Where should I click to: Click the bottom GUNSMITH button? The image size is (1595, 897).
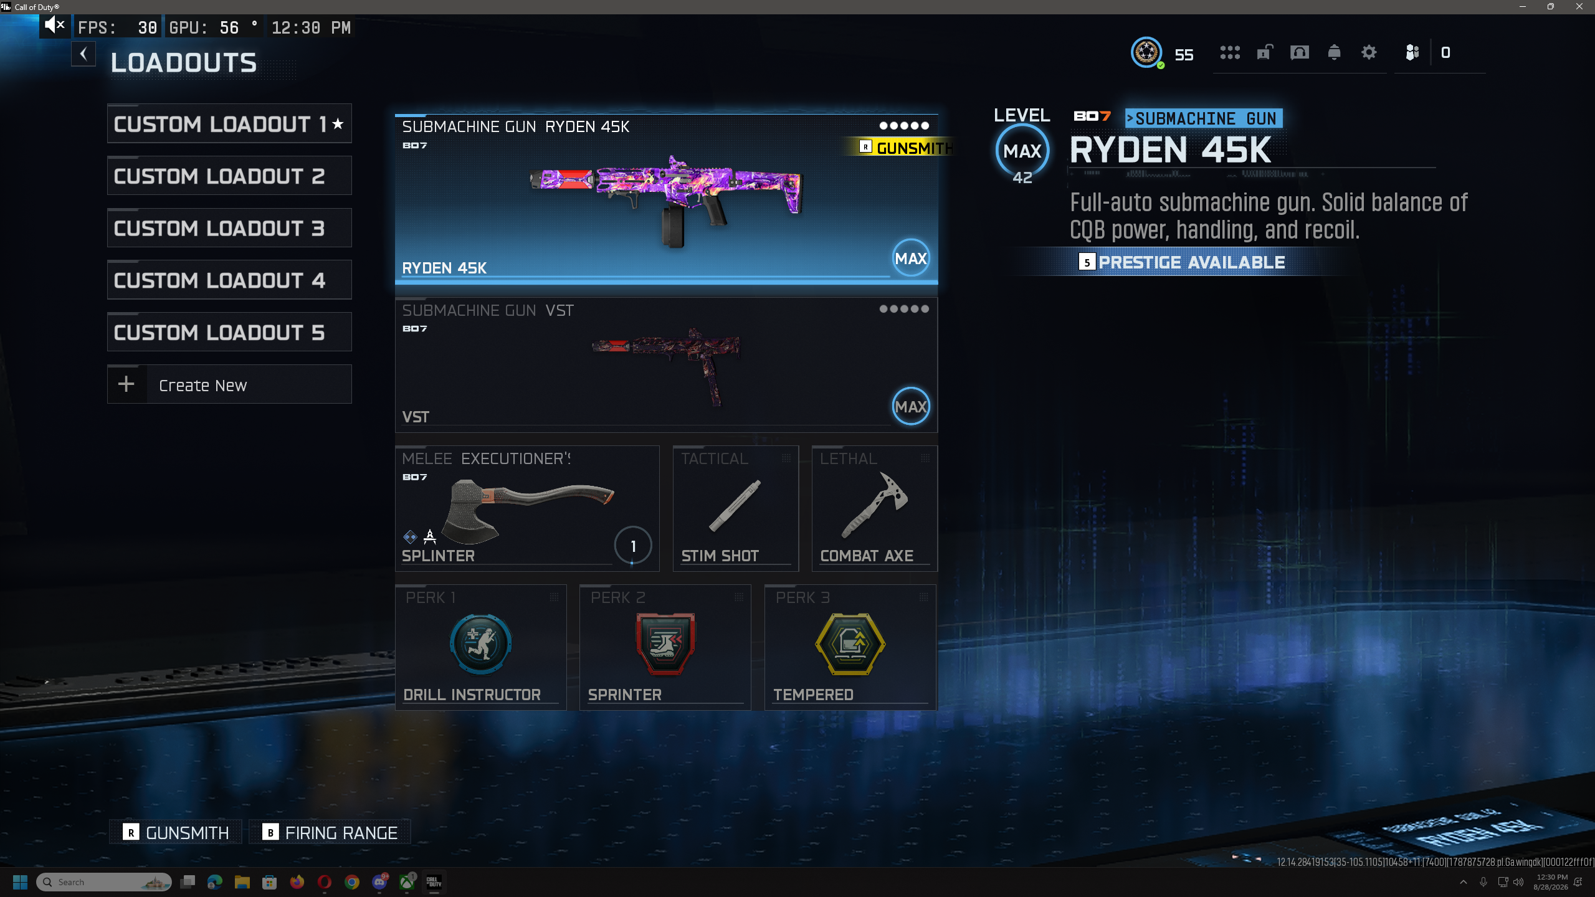(x=176, y=832)
